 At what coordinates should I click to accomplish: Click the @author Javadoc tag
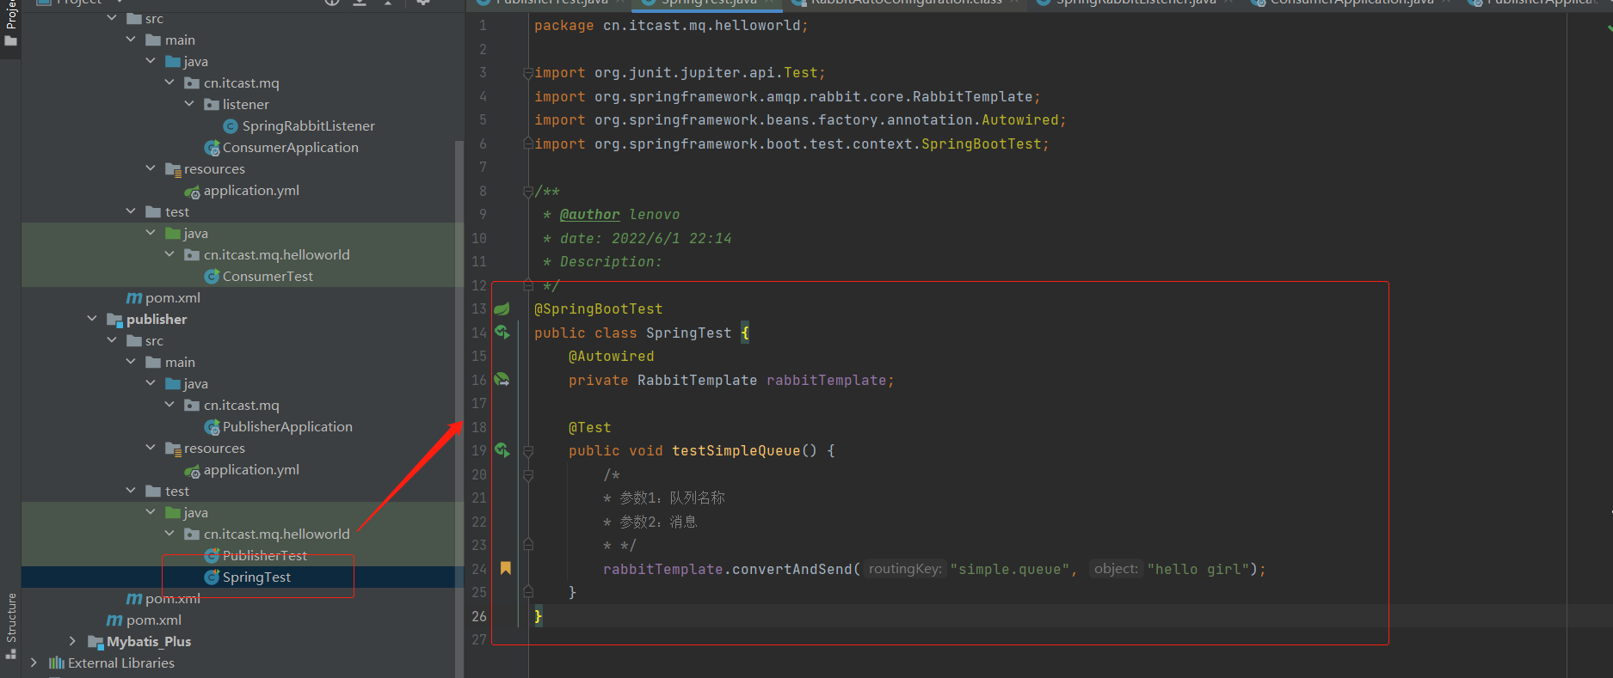pos(589,215)
